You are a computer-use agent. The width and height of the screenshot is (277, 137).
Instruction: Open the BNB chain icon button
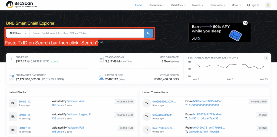[268, 5]
